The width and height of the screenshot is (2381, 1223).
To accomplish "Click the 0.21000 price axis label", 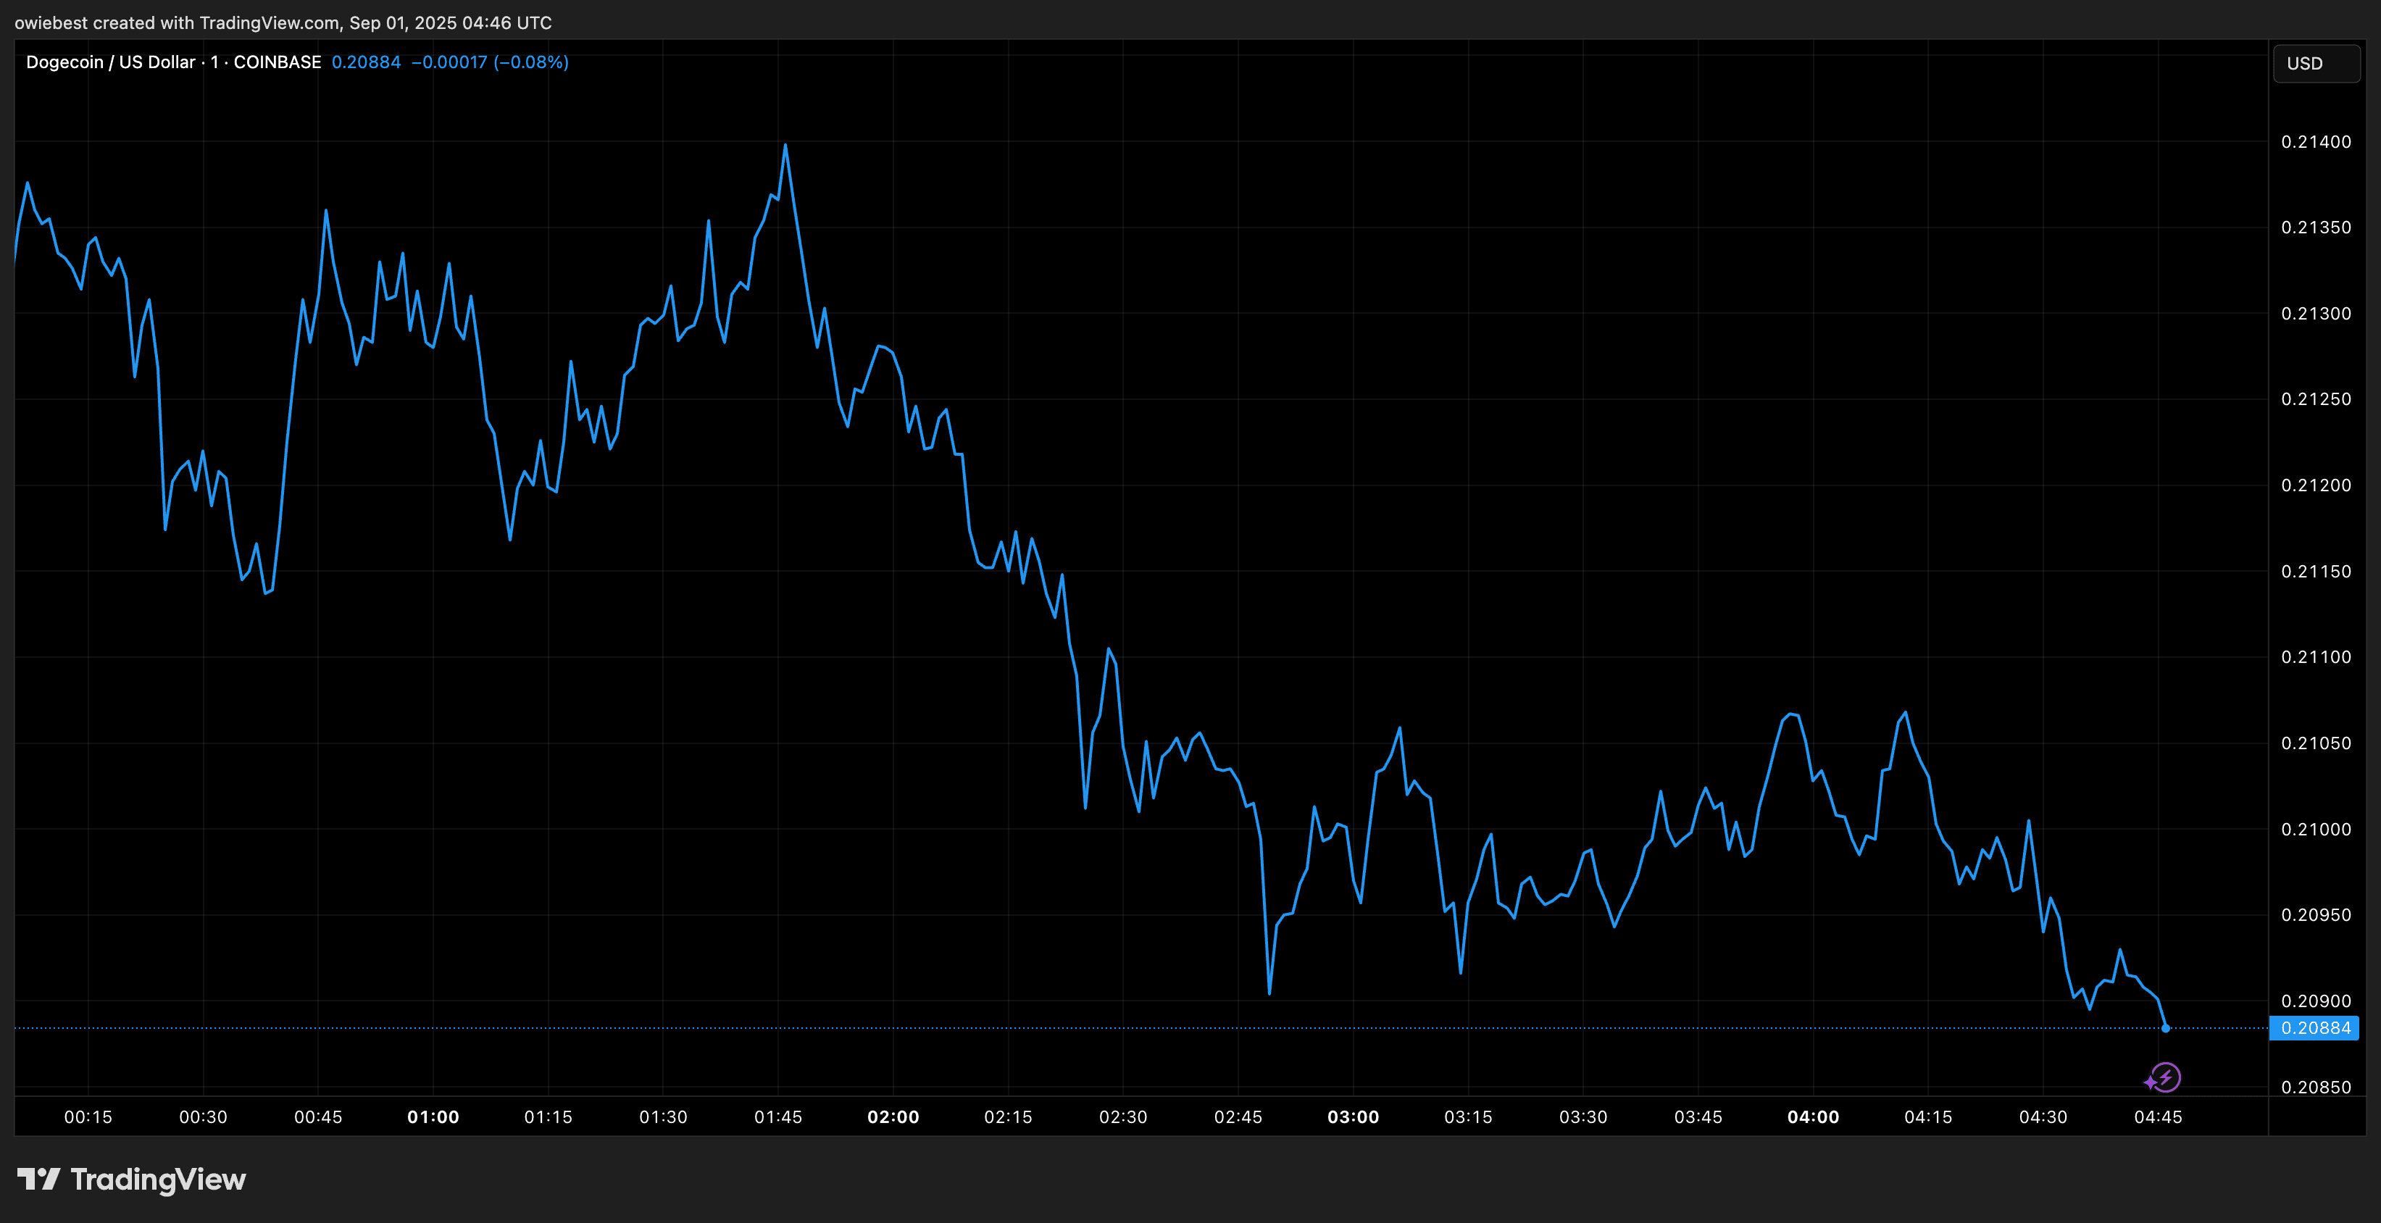I will (x=2315, y=829).
